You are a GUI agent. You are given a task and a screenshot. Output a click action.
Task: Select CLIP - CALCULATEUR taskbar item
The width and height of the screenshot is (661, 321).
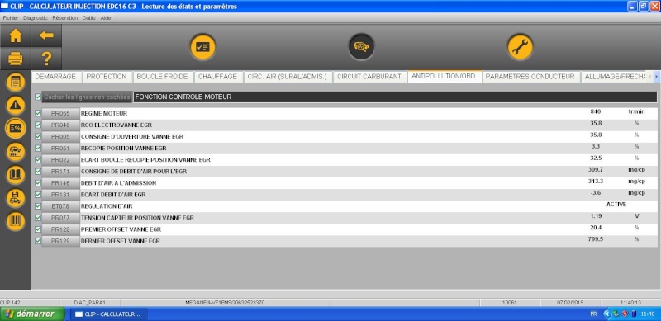[x=109, y=314]
